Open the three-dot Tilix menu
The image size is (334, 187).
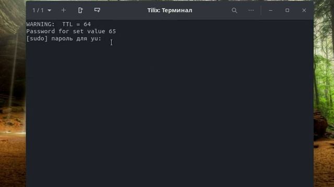tap(251, 10)
